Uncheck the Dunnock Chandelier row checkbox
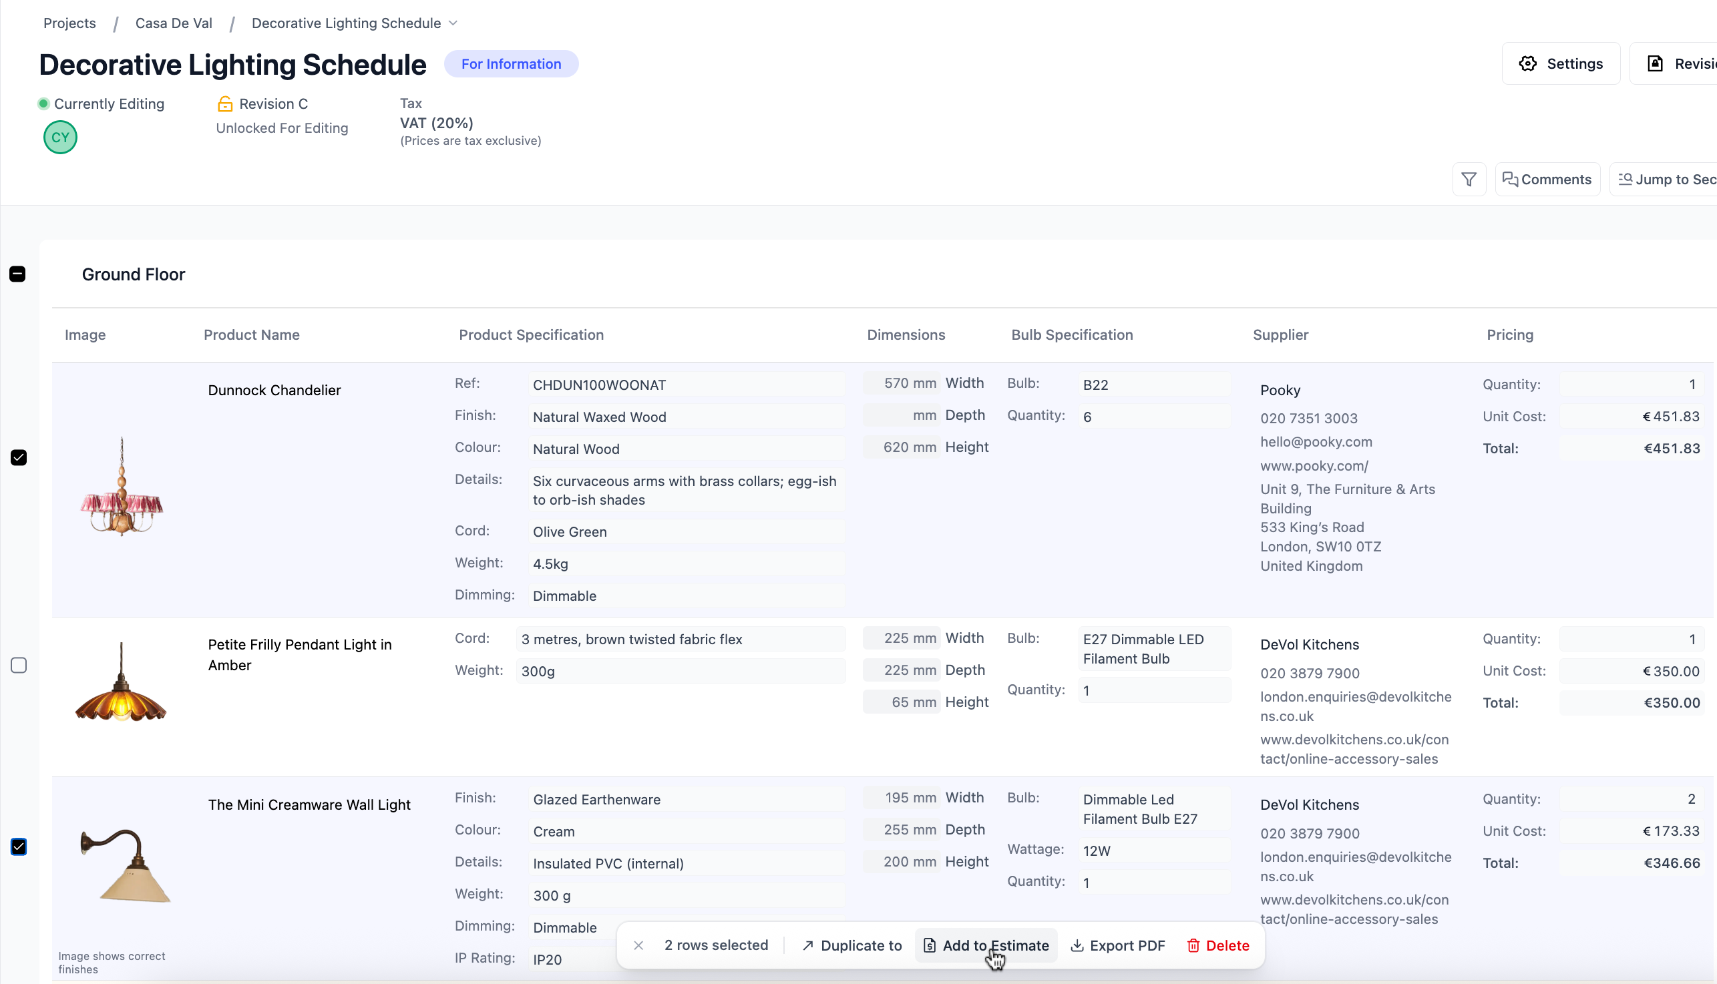This screenshot has width=1717, height=984. 19,457
